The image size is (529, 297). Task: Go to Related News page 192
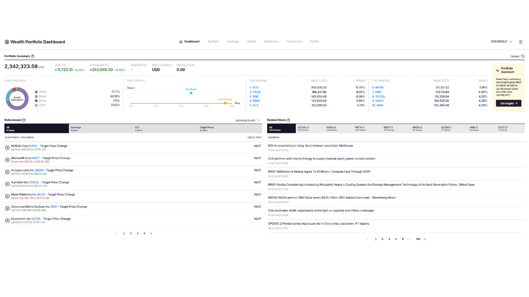point(418,239)
